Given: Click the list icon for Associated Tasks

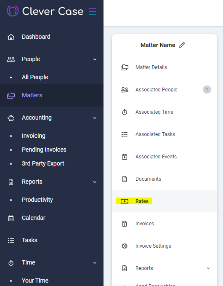Looking at the screenshot, I should point(125,134).
